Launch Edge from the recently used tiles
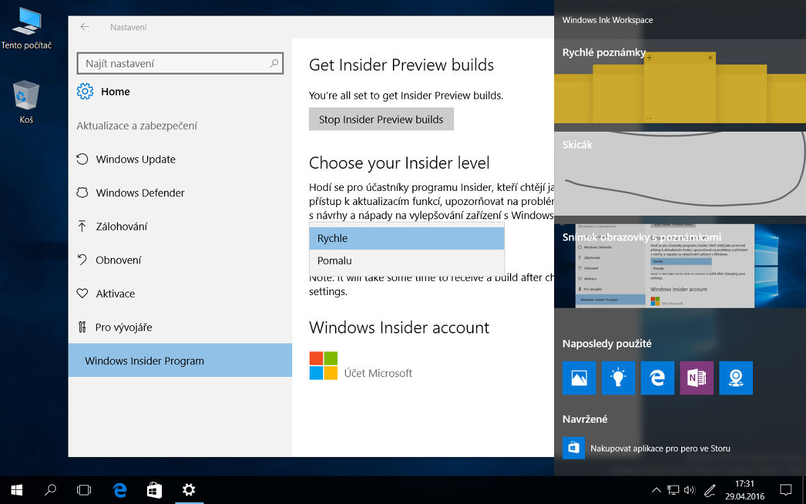 tap(658, 378)
